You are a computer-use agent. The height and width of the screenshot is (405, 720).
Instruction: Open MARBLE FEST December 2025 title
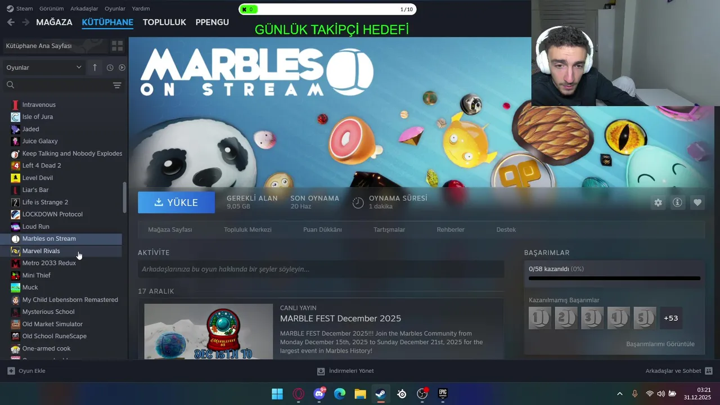[x=340, y=318]
